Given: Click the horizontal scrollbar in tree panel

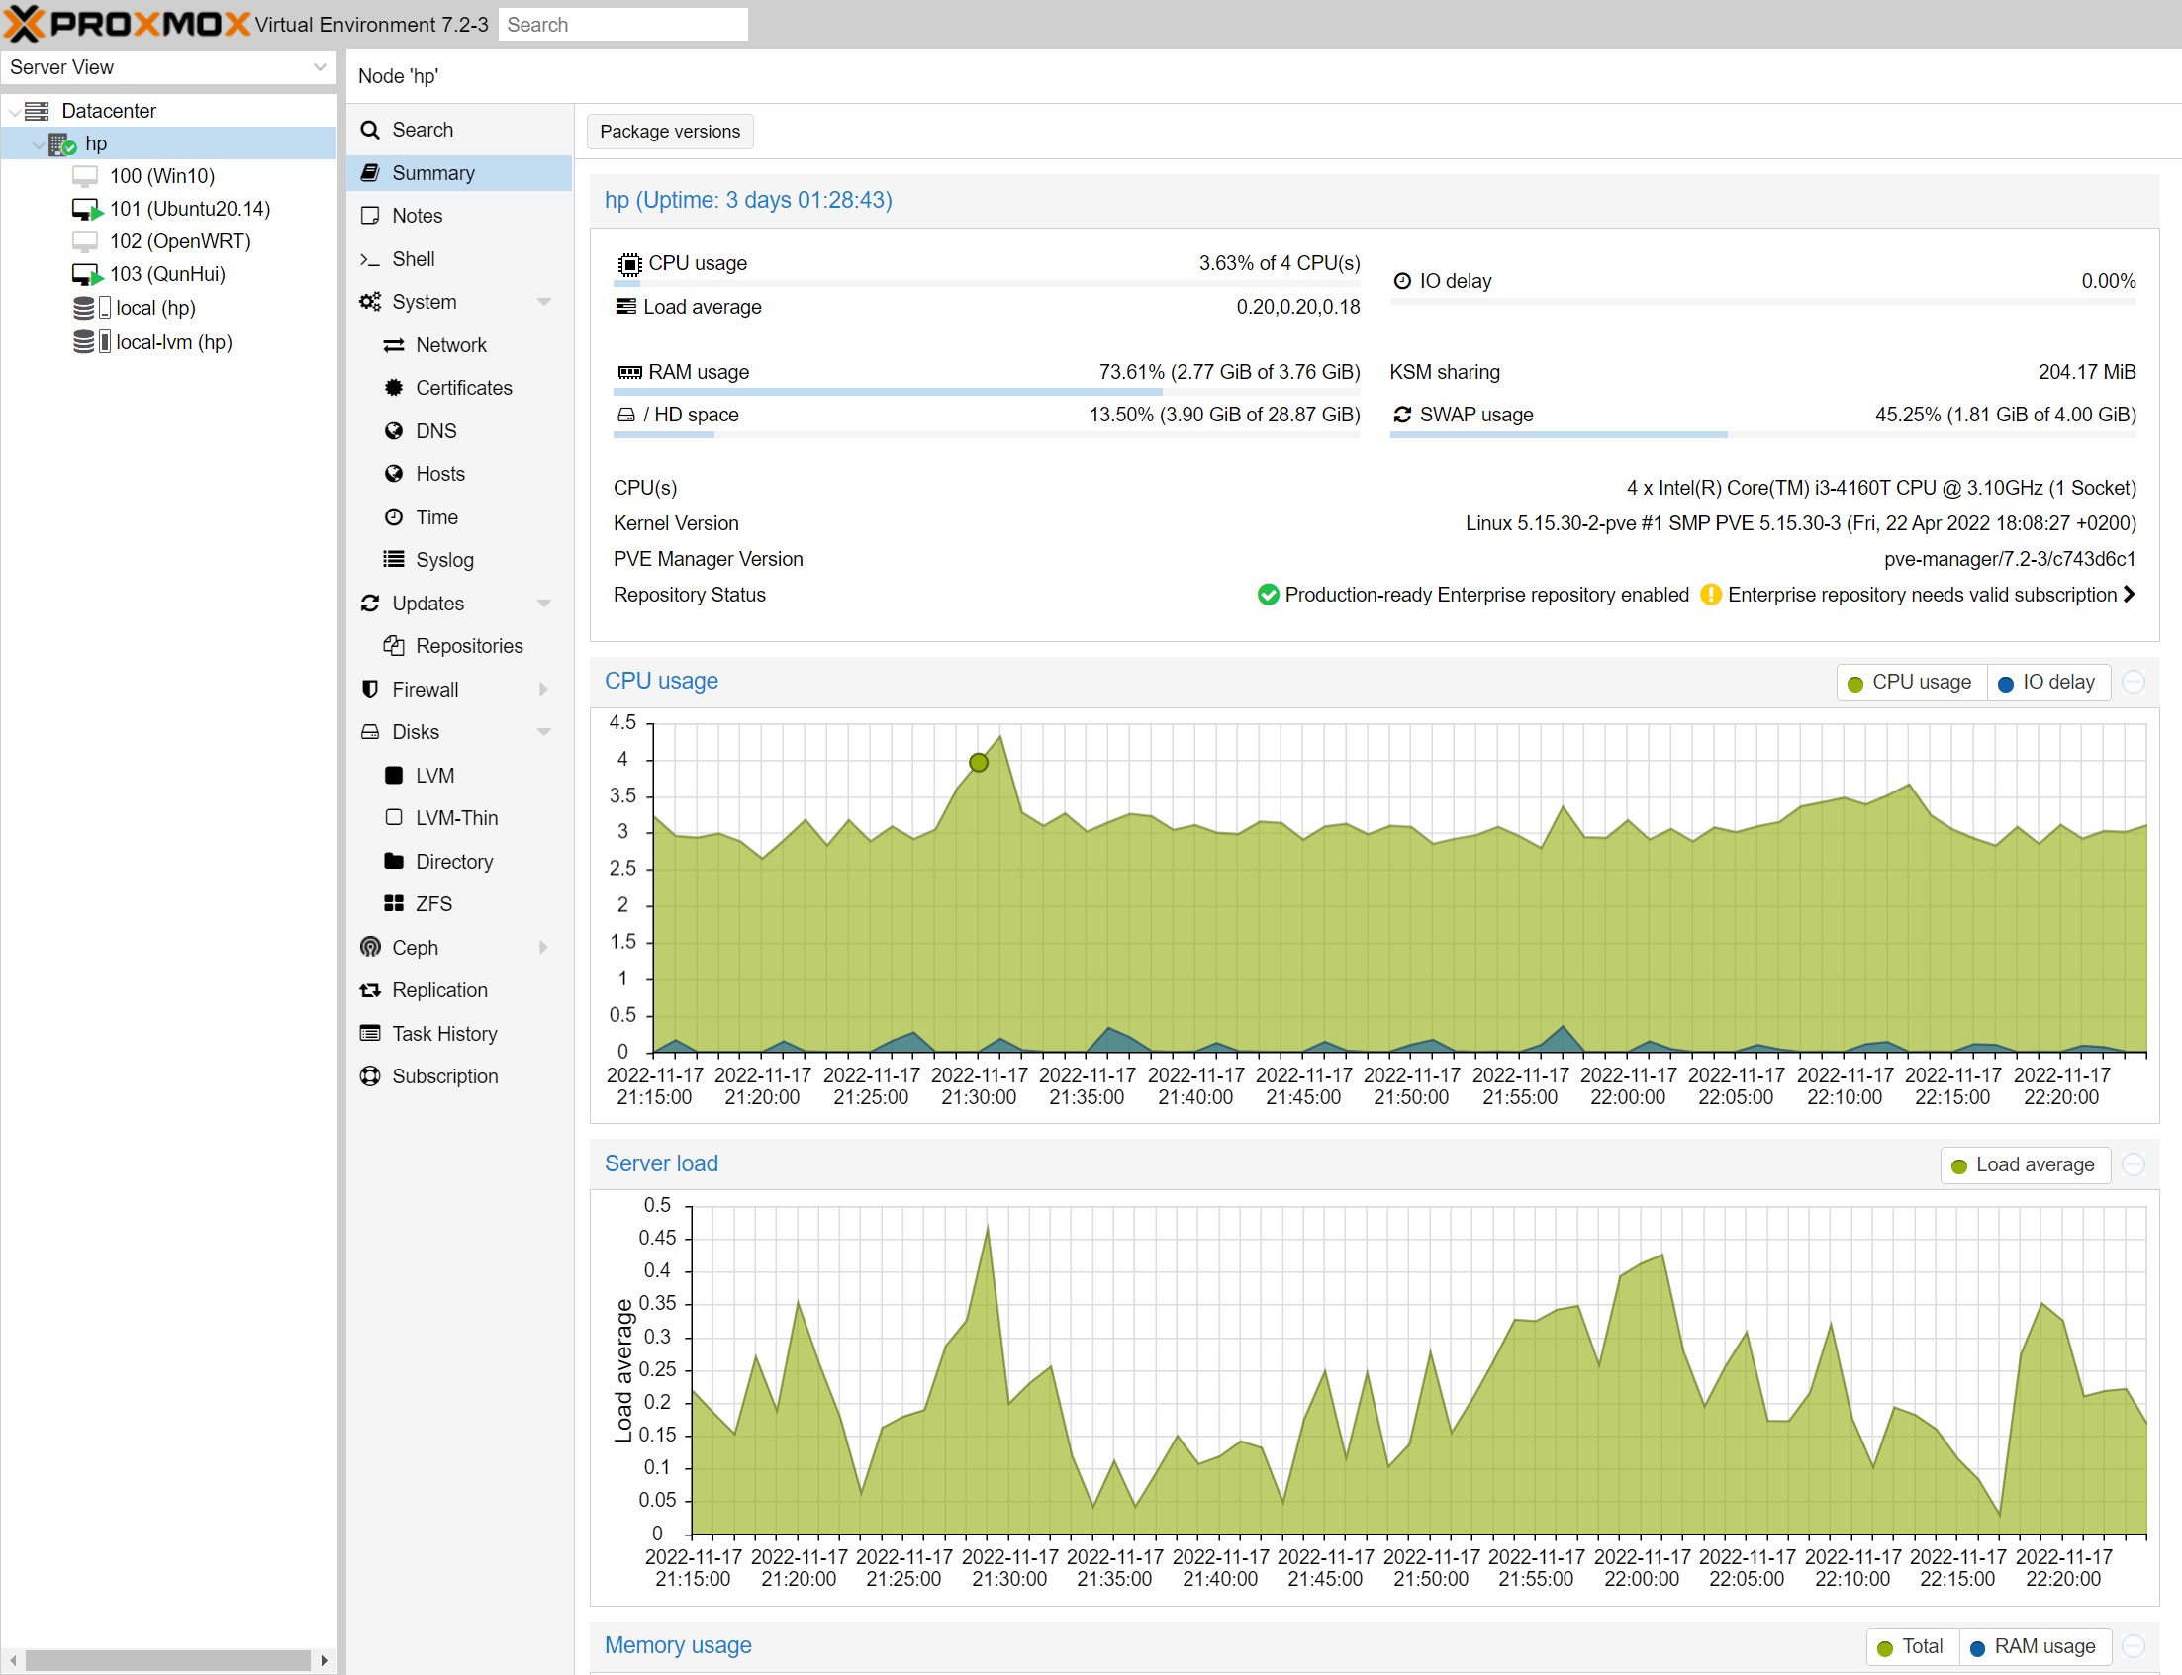Looking at the screenshot, I should (167, 1659).
